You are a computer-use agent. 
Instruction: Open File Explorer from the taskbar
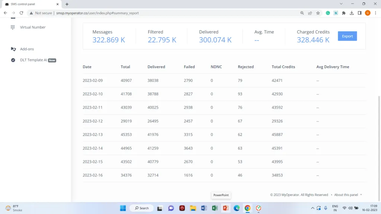193,208
